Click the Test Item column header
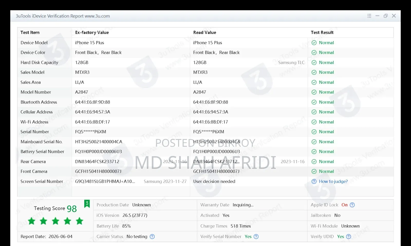 tap(30, 33)
